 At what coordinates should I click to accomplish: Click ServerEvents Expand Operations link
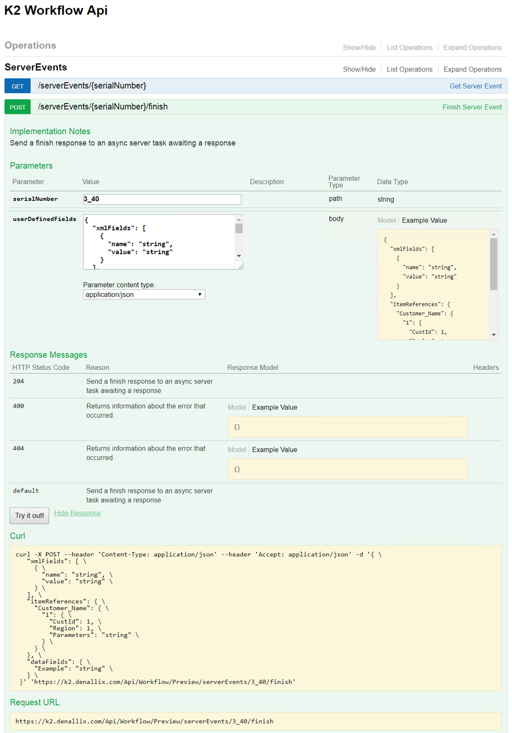click(x=472, y=69)
